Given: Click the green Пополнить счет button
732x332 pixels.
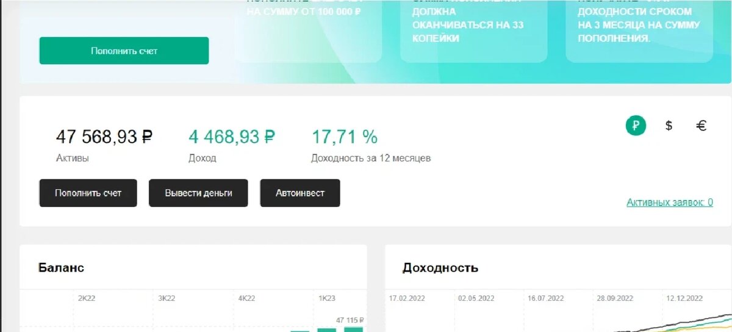Looking at the screenshot, I should click(124, 51).
